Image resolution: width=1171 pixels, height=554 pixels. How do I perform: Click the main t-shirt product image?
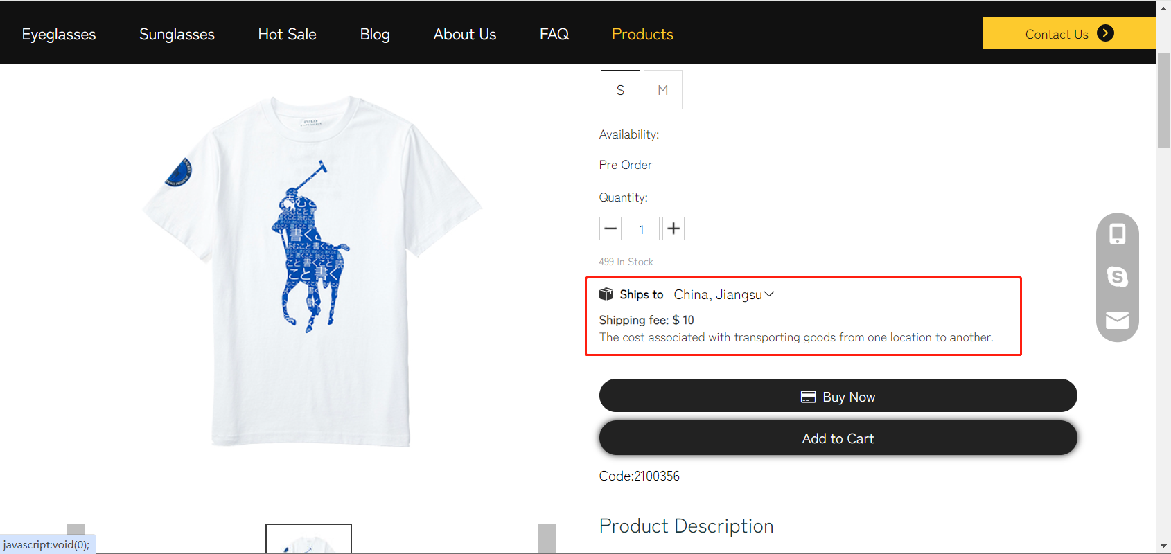tap(310, 270)
